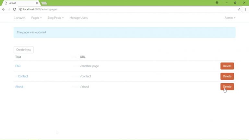Delete the FAQ page
Screen dimensions: 249x140
coord(227,66)
